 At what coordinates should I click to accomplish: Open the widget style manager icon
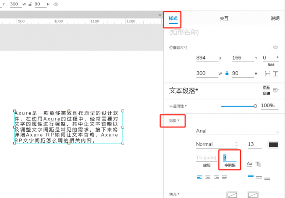click(275, 91)
